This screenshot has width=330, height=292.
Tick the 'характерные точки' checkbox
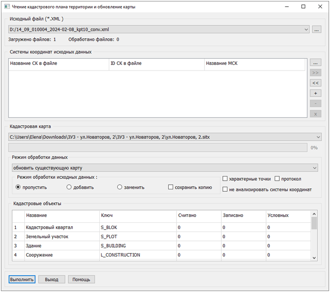225,179
